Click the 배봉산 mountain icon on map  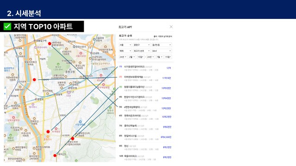pos(11,135)
